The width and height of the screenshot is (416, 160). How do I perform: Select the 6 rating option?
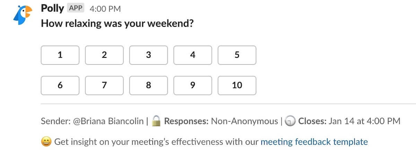coord(60,85)
